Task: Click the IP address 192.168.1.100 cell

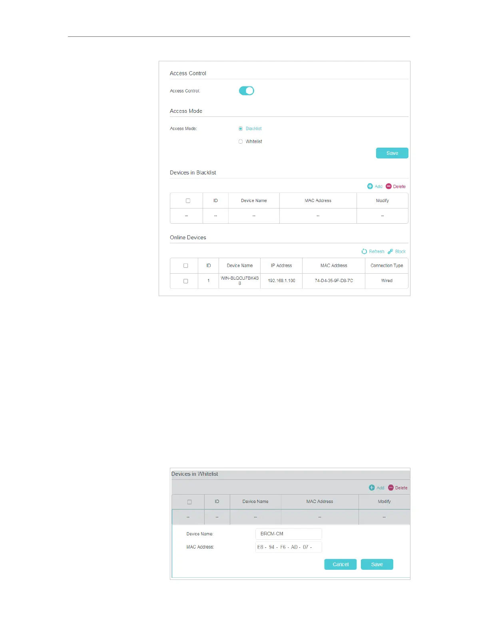Action: 281,281
